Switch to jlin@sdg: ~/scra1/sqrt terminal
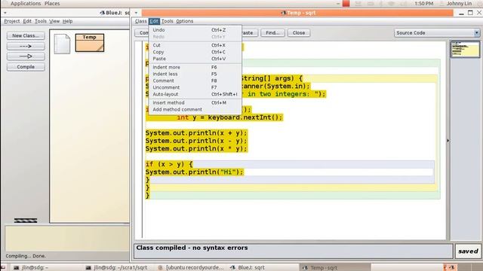This screenshot has width=483, height=271. click(x=117, y=268)
